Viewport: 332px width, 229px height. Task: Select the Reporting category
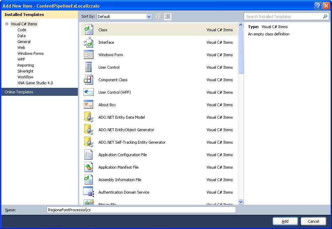coord(26,65)
